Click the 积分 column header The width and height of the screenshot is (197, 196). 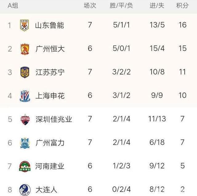point(182,6)
